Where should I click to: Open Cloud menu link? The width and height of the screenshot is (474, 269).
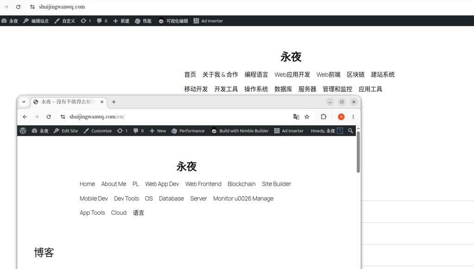pyautogui.click(x=119, y=213)
